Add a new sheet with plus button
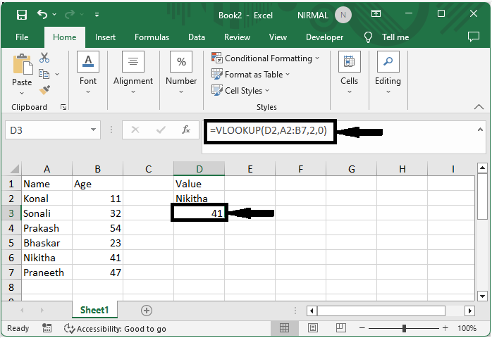Image resolution: width=492 pixels, height=338 pixels. tap(147, 311)
